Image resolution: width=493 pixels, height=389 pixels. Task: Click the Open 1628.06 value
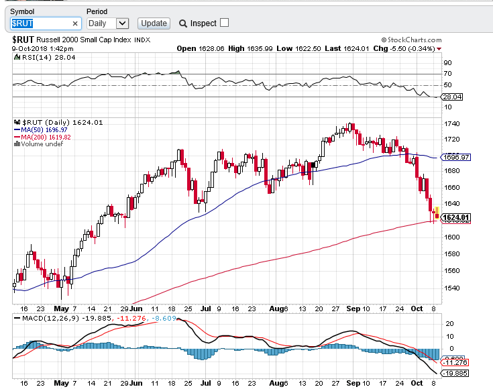tap(201, 49)
